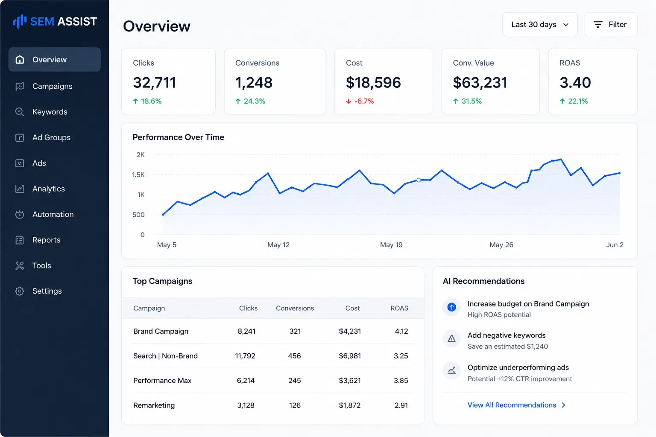Open the Settings menu label
This screenshot has height=437, width=656.
coord(47,291)
